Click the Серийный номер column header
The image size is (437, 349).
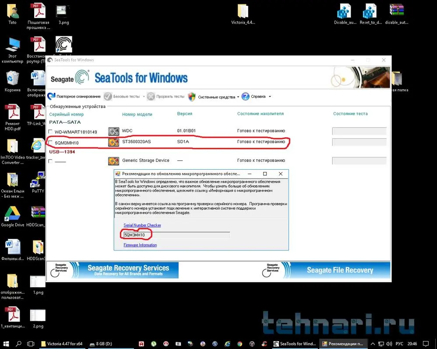[x=66, y=114]
